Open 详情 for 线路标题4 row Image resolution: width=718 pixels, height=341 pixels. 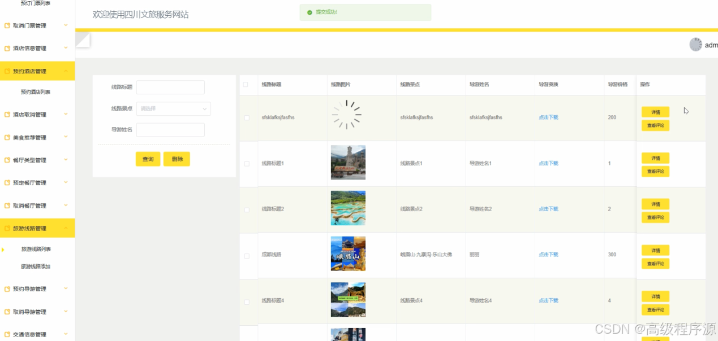pos(656,296)
